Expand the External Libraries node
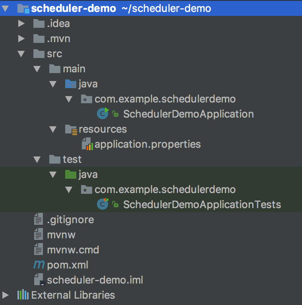 coord(6,295)
